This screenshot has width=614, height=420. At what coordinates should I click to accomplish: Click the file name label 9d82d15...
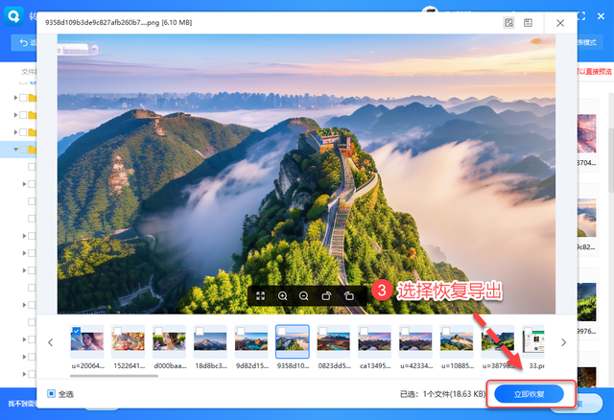(252, 365)
